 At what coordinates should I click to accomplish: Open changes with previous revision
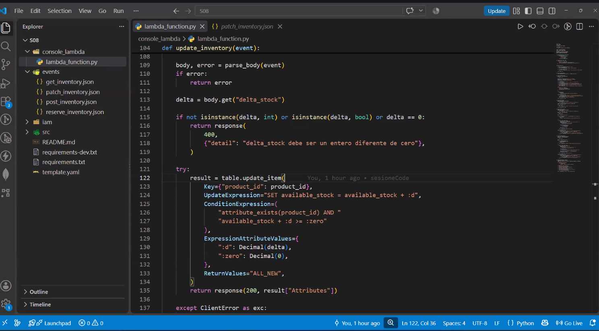[532, 27]
